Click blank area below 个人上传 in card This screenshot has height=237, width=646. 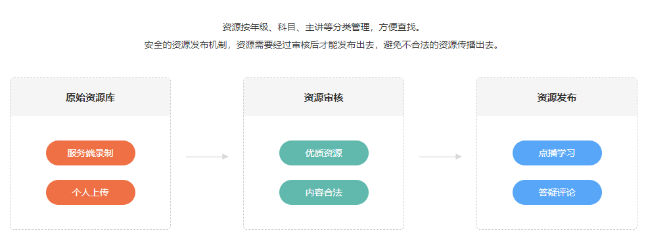[90, 217]
